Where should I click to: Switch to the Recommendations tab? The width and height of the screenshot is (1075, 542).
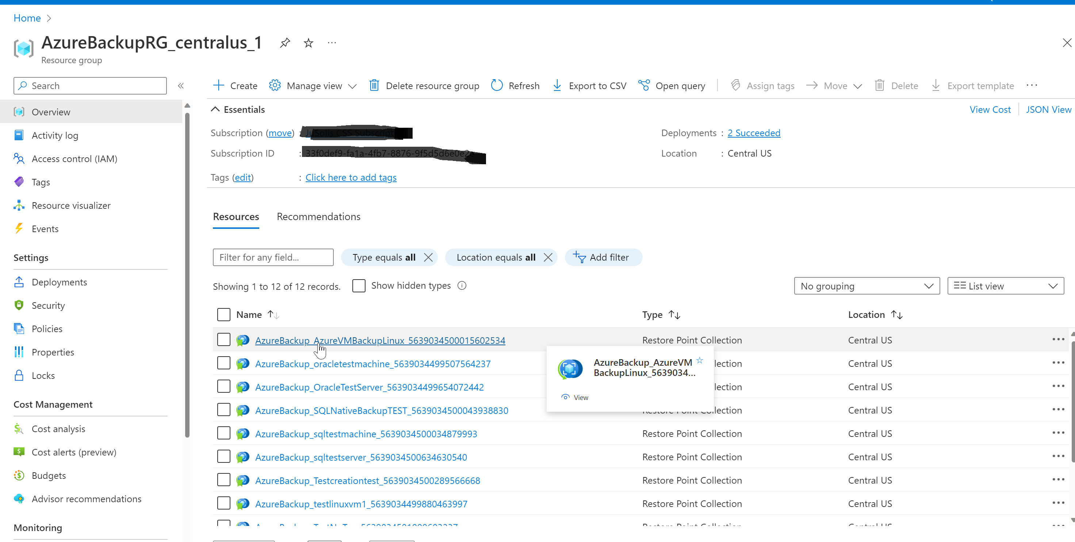318,216
